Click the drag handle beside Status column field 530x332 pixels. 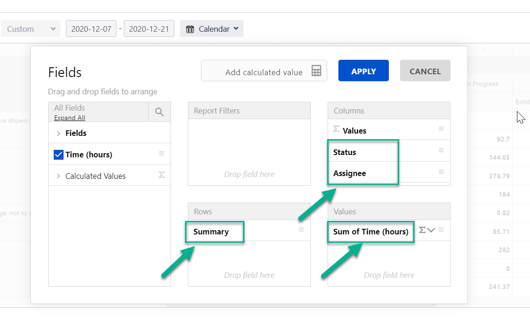pos(441,150)
